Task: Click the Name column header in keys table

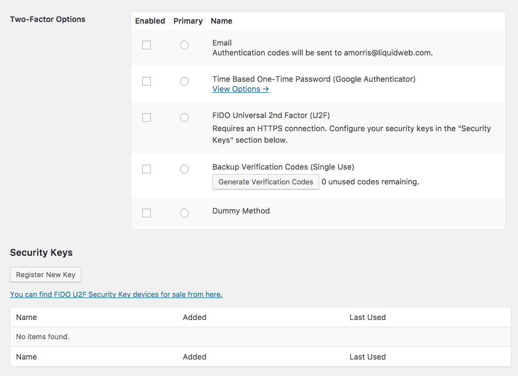Action: pyautogui.click(x=26, y=317)
